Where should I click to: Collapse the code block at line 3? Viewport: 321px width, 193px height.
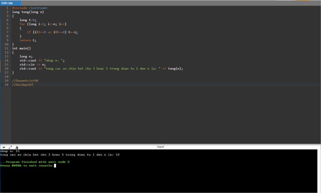(x=10, y=16)
